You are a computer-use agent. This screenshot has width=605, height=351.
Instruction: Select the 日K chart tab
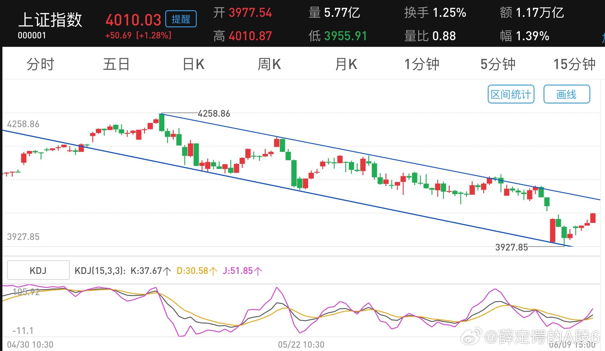coord(193,64)
